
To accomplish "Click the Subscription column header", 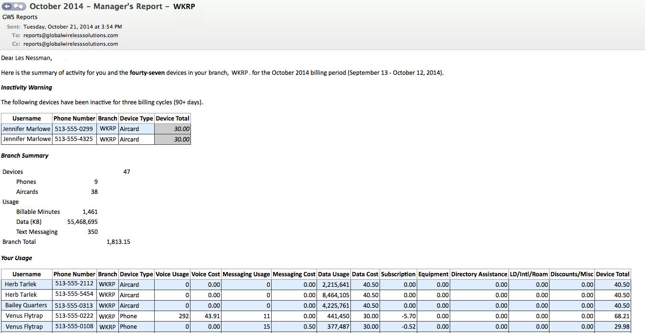I will [398, 274].
